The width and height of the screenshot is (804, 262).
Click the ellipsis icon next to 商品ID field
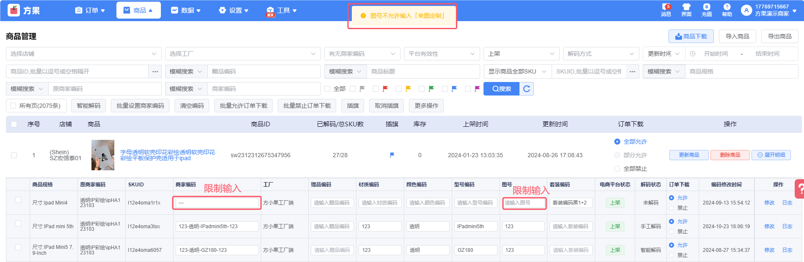pos(155,71)
